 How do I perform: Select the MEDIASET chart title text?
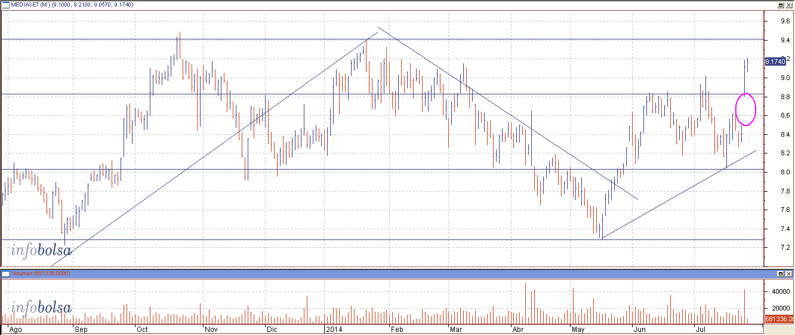[x=72, y=5]
